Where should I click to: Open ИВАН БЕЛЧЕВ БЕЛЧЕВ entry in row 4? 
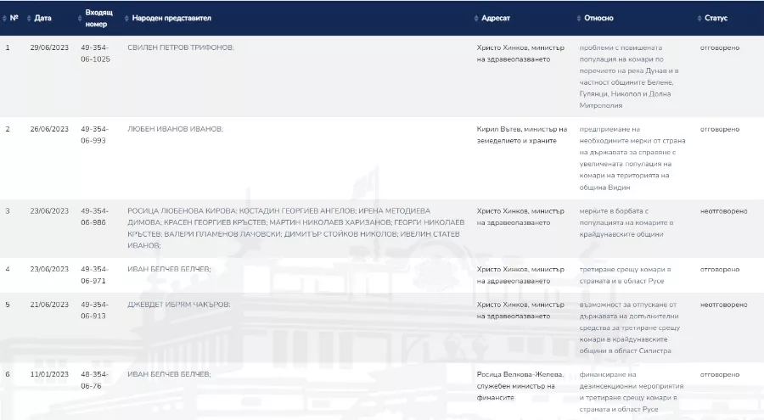pos(169,269)
